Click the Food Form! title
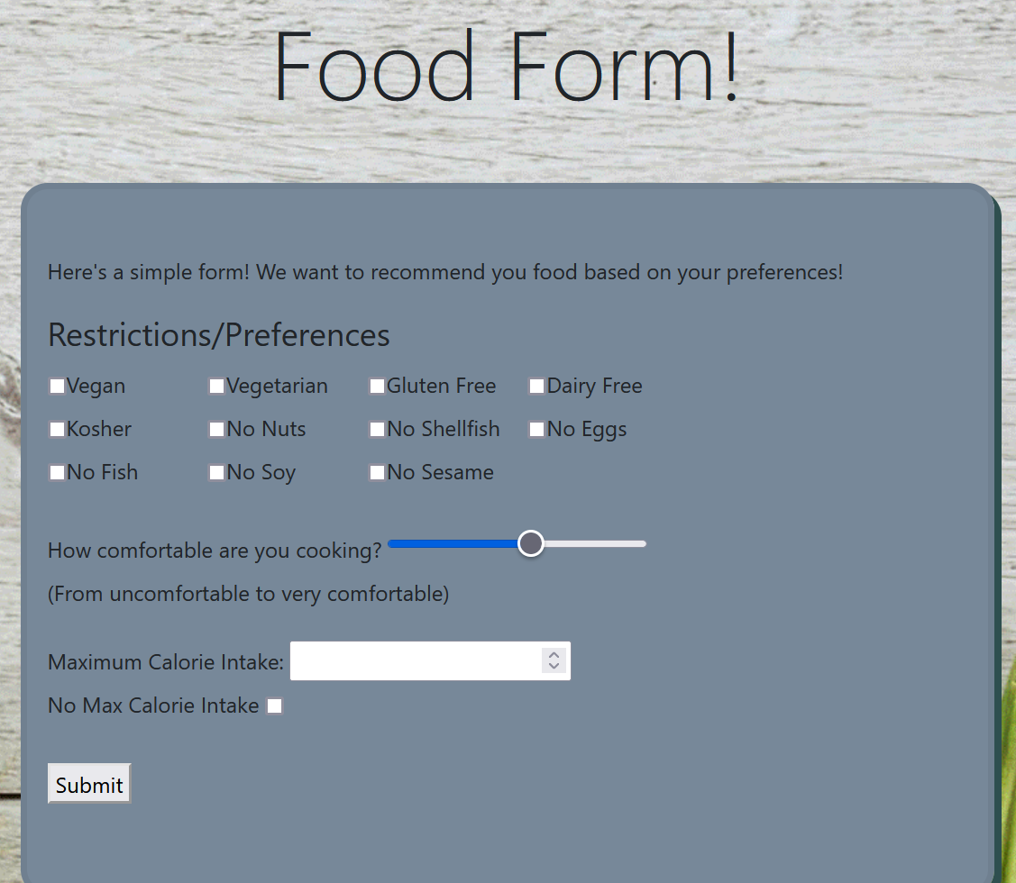1016x883 pixels. 507,65
